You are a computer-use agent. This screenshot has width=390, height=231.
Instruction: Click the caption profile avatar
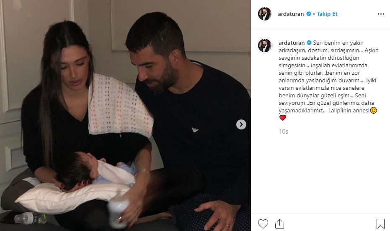[x=265, y=46]
